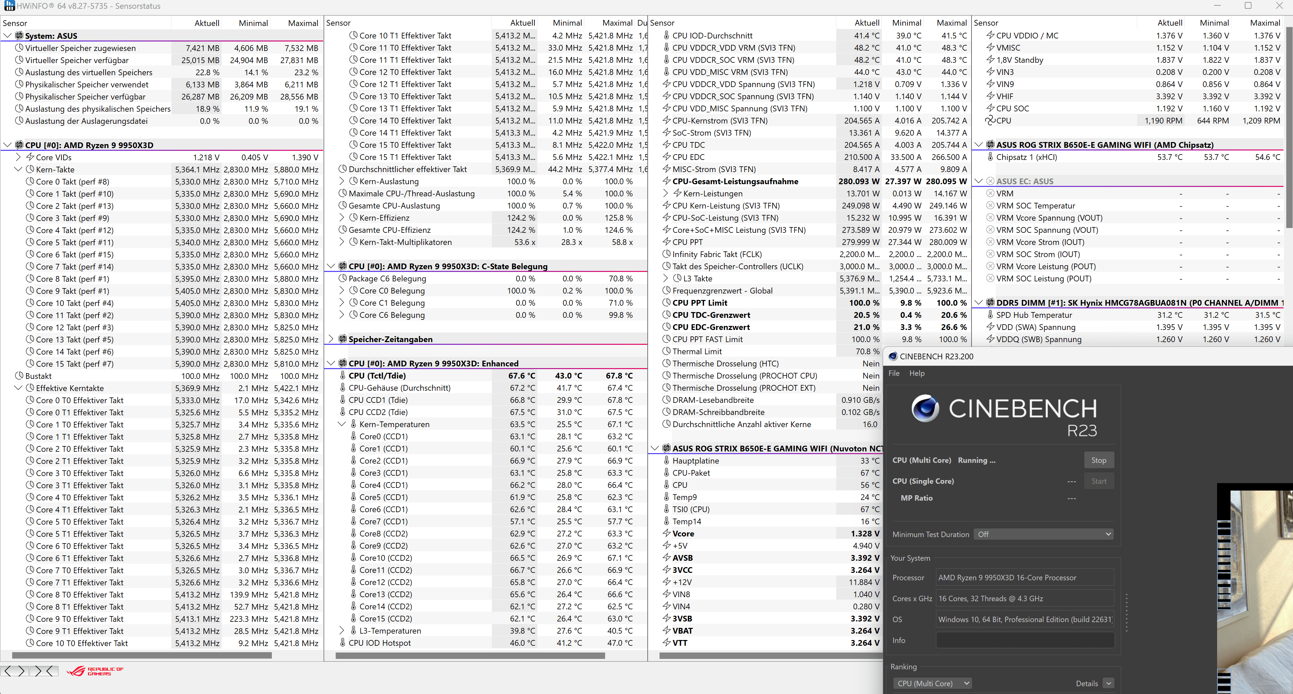
Task: Open the Cinebench Help menu
Action: point(917,373)
